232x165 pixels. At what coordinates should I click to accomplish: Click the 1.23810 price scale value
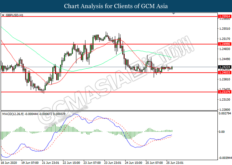(x=225, y=79)
